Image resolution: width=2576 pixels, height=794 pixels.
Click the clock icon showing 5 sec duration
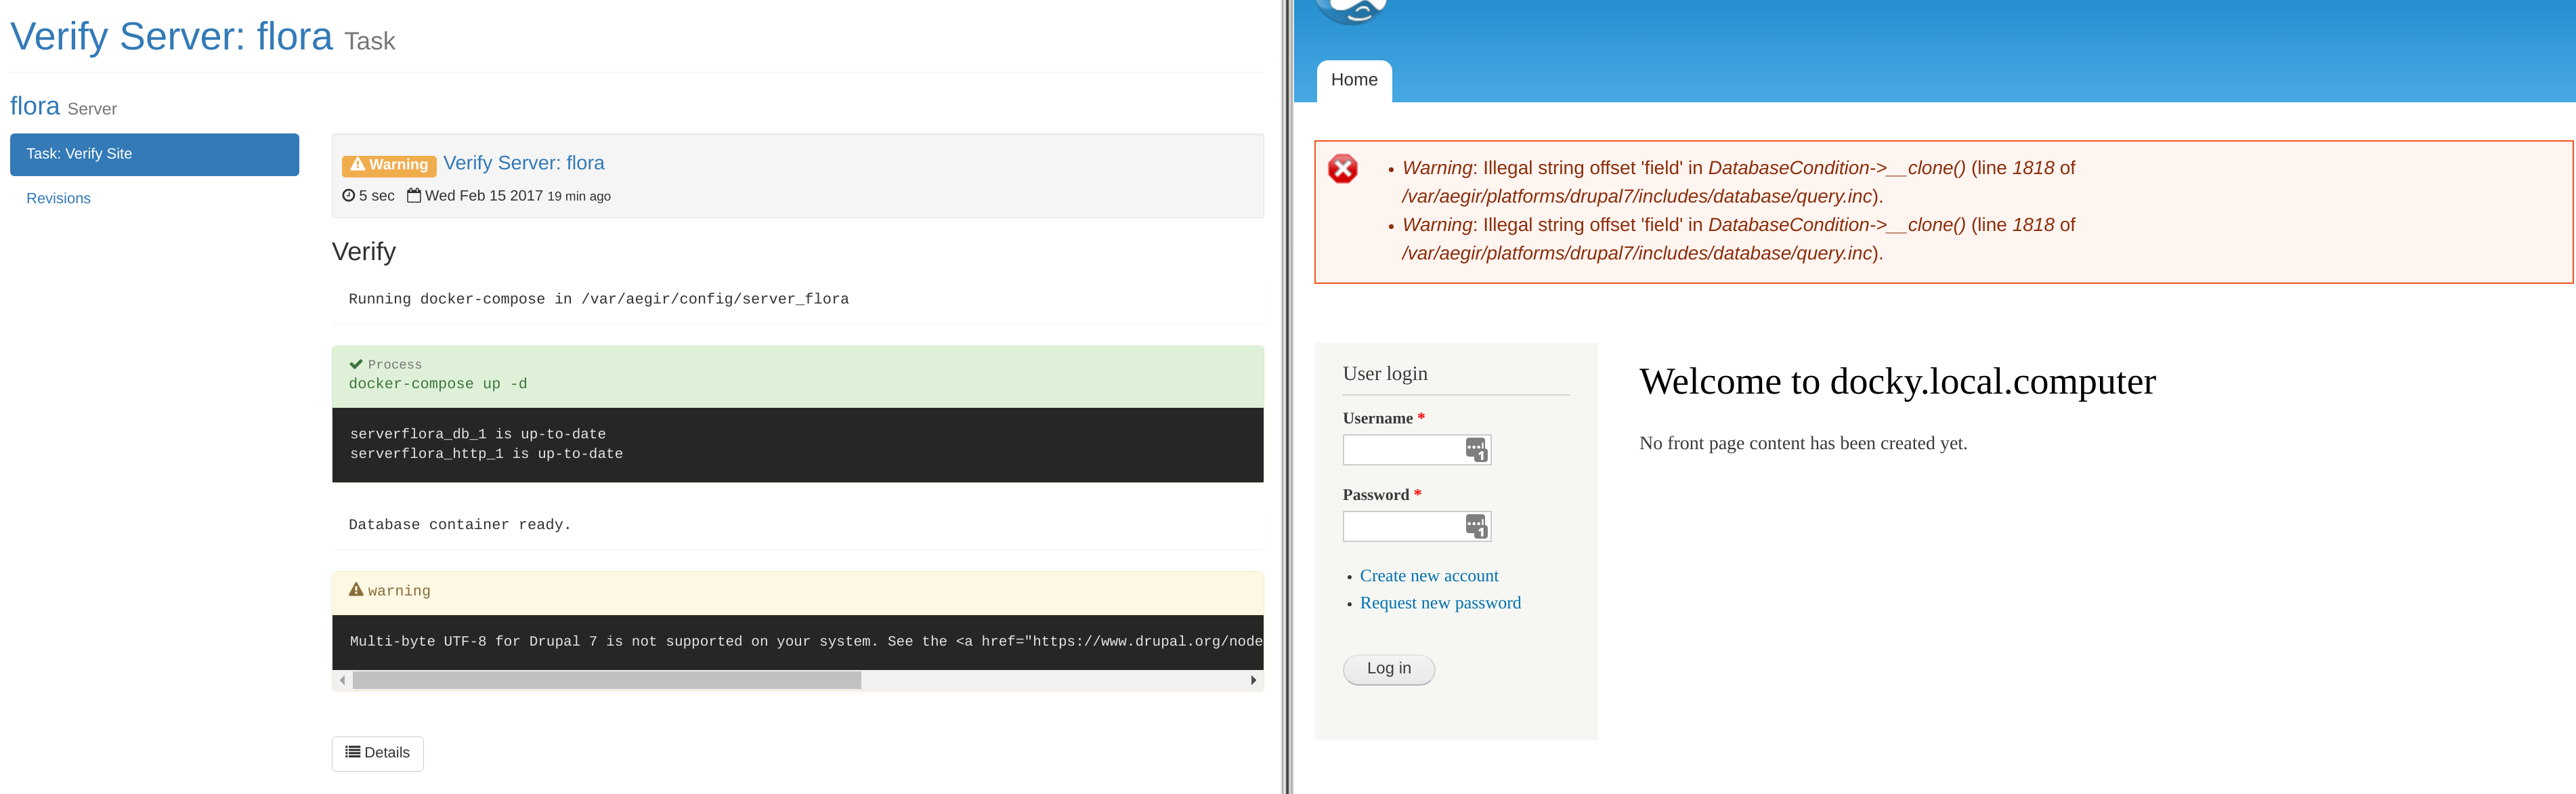click(348, 195)
